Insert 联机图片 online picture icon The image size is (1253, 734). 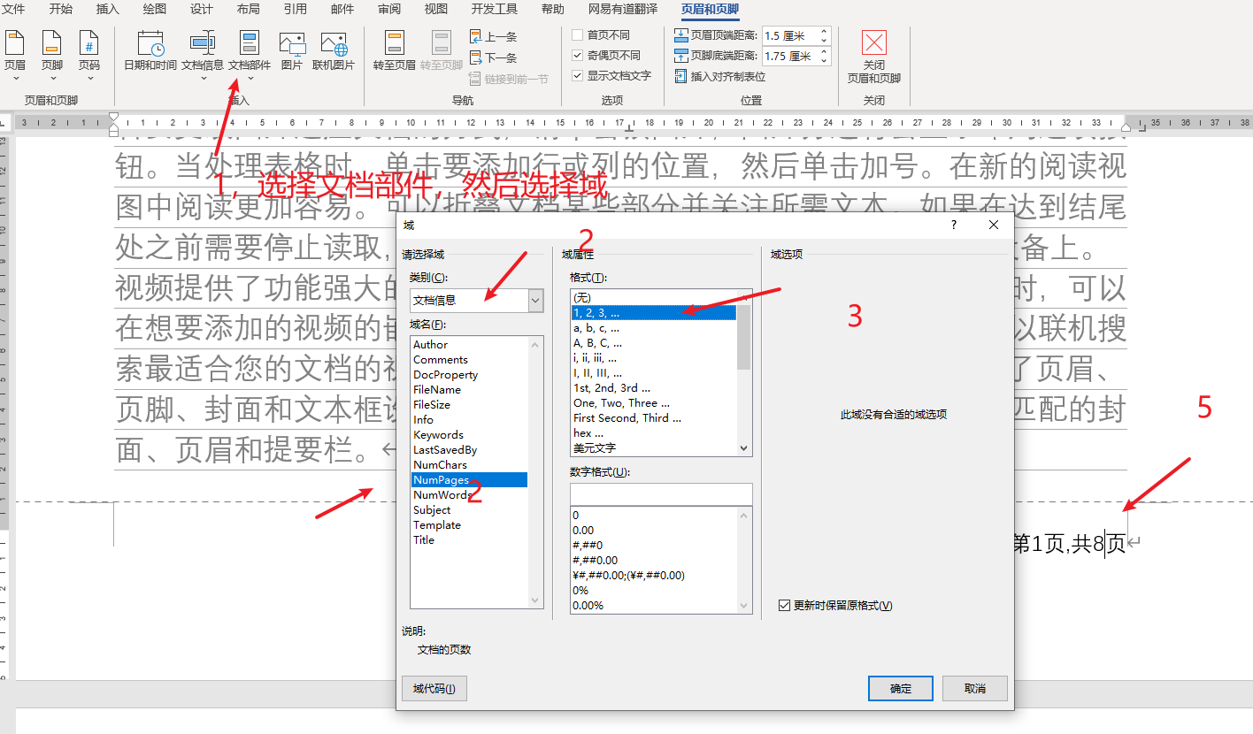pyautogui.click(x=334, y=42)
